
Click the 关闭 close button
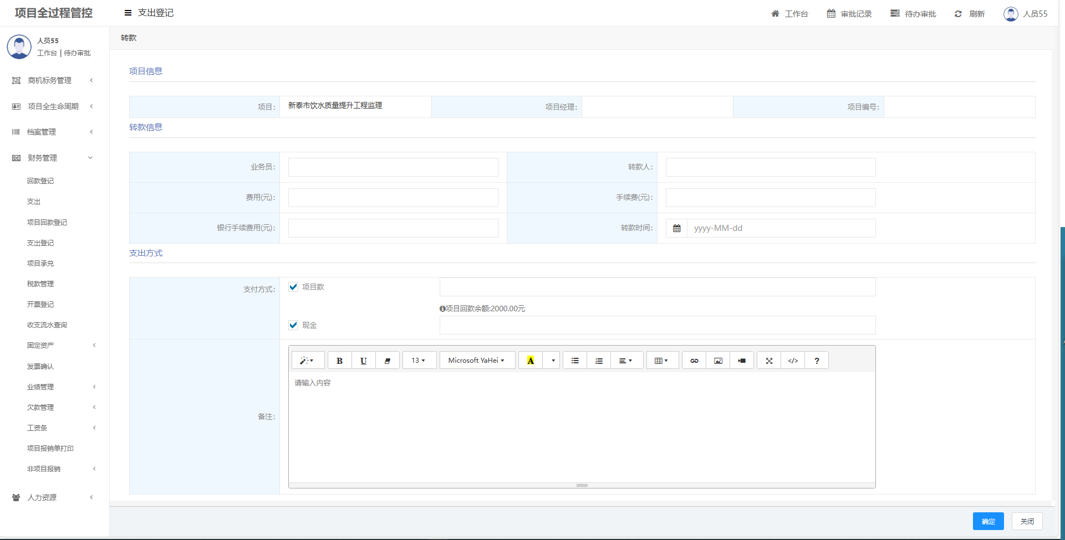[1027, 521]
